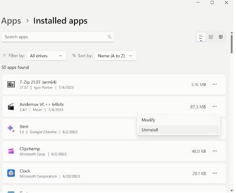Open the All drives filter dropdown
The width and height of the screenshot is (236, 193).
[46, 56]
